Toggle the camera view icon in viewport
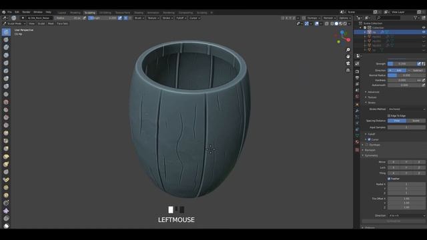Screen dimensions: 427x240 coord(348,63)
